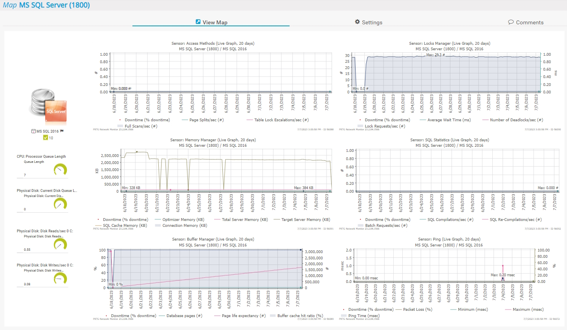Image resolution: width=567 pixels, height=330 pixels.
Task: Click Sensor: SQL Statistics graph title
Action: [x=450, y=140]
